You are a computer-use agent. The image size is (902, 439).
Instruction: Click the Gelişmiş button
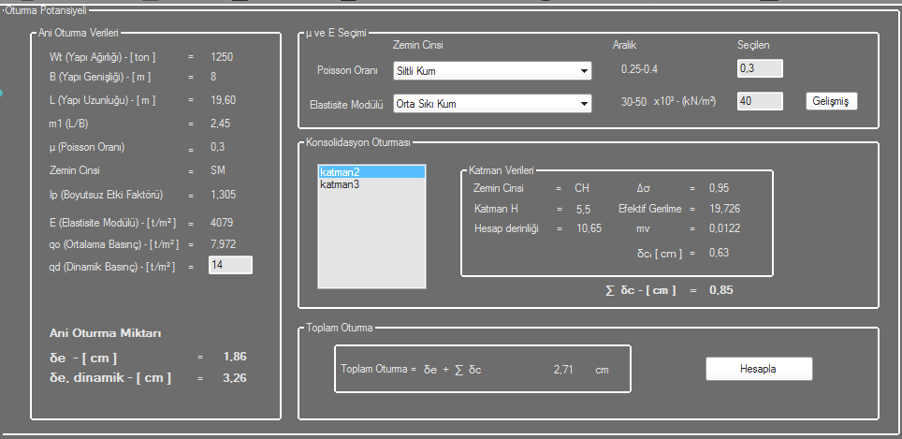831,101
